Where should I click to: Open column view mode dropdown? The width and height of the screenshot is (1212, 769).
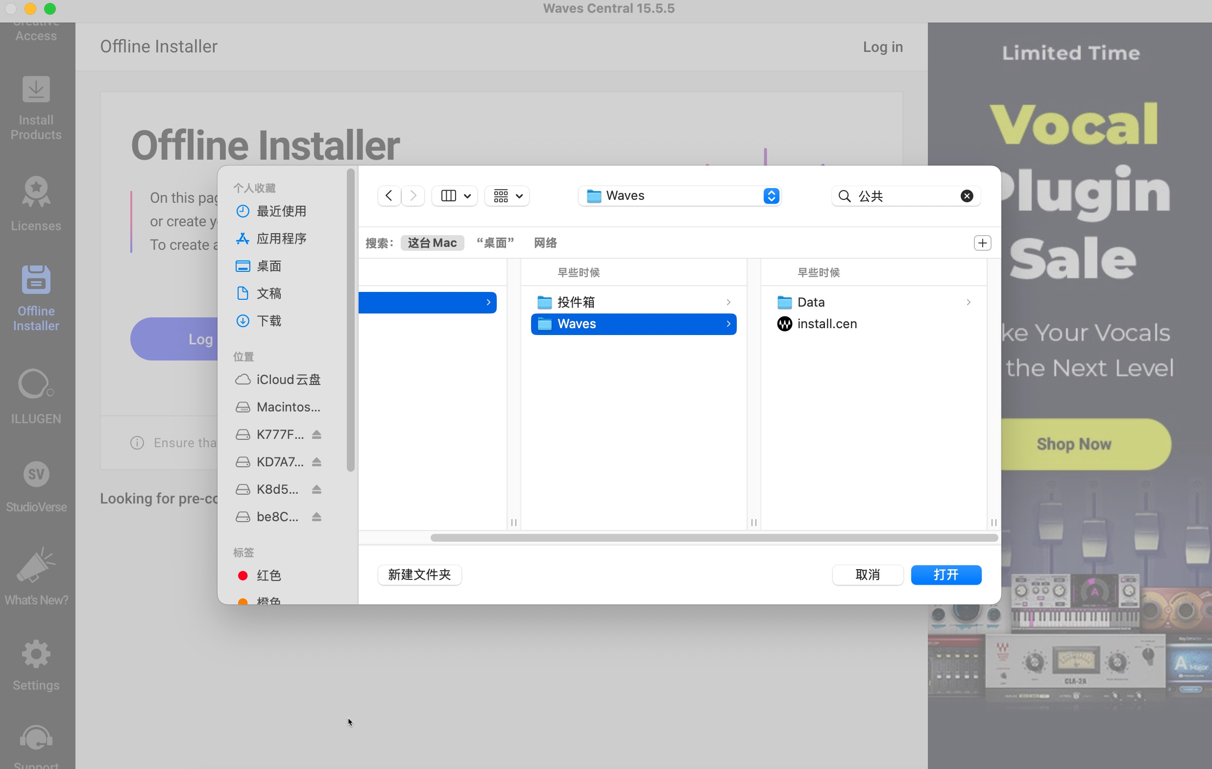pyautogui.click(x=455, y=195)
